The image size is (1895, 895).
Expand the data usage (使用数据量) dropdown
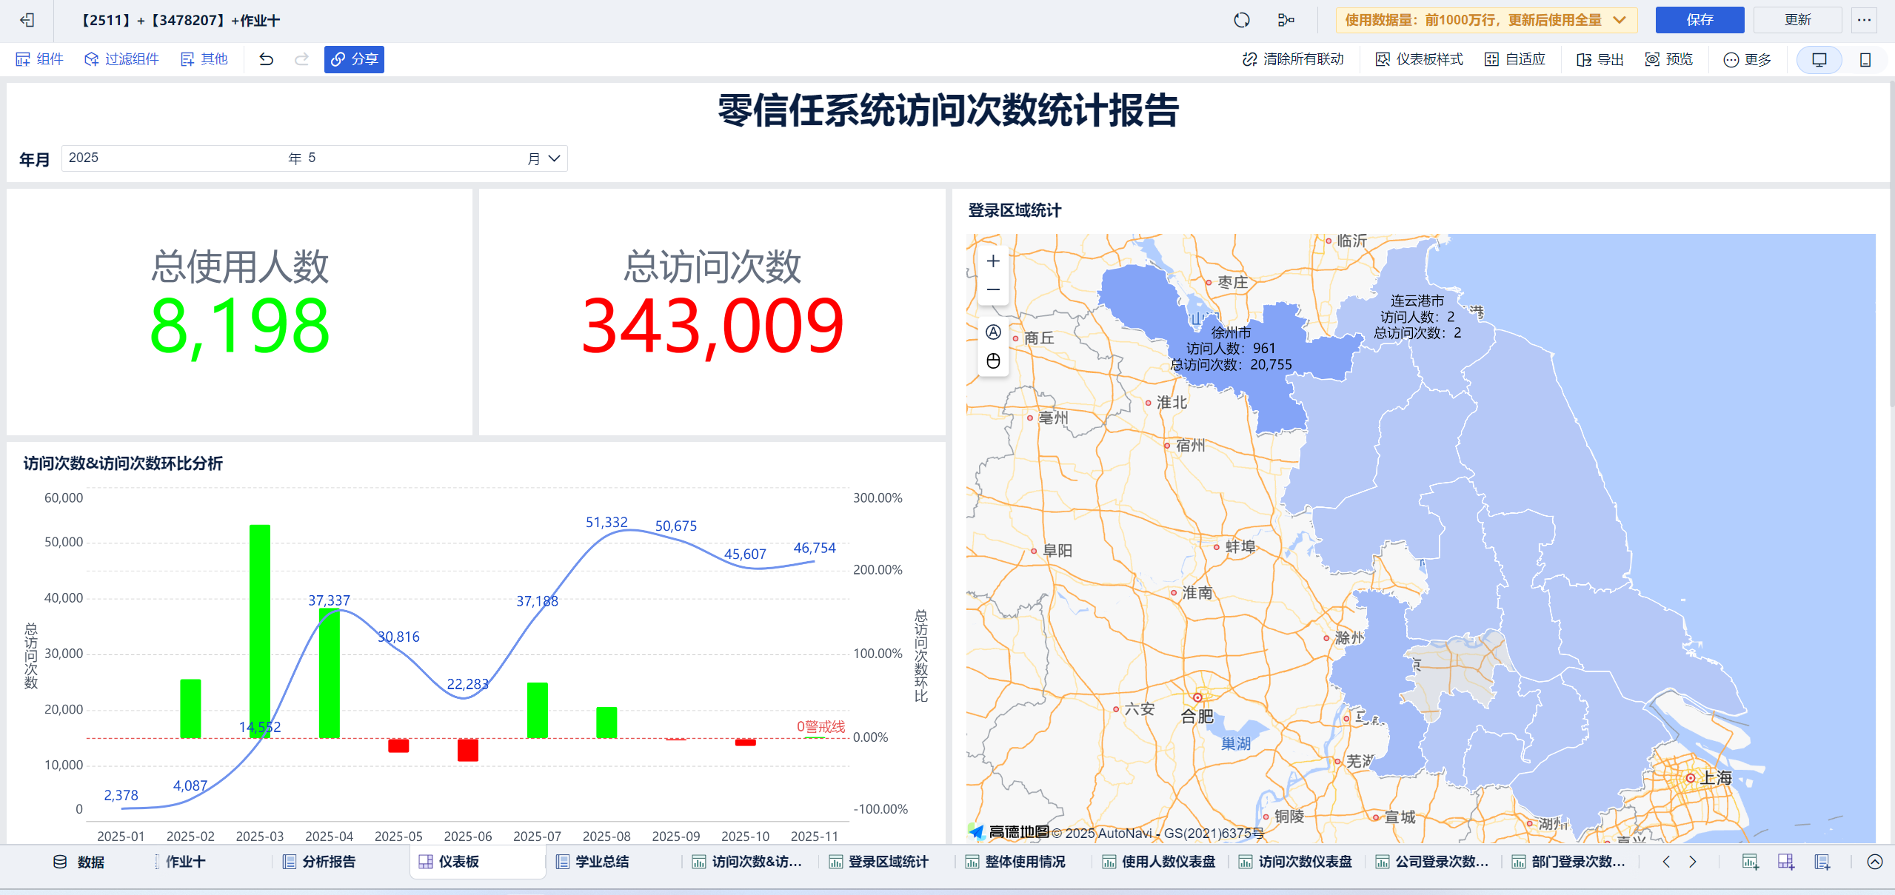(1620, 20)
